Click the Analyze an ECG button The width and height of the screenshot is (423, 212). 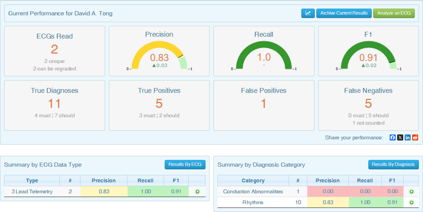tap(394, 13)
